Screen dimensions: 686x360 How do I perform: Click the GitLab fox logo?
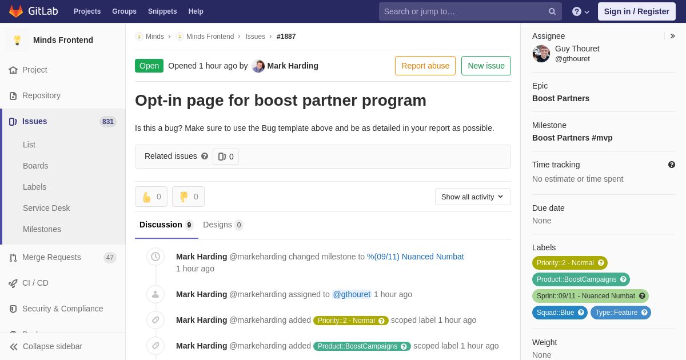16,11
